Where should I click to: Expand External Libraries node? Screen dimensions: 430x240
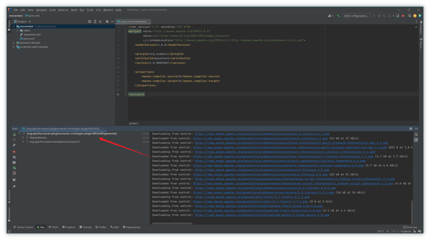pos(14,43)
